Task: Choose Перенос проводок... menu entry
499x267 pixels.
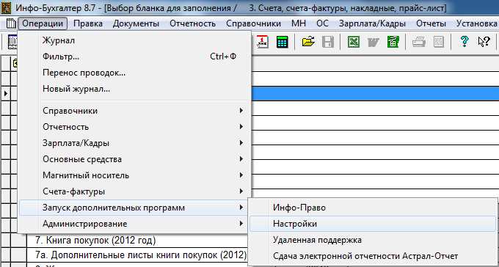Action: pyautogui.click(x=135, y=73)
